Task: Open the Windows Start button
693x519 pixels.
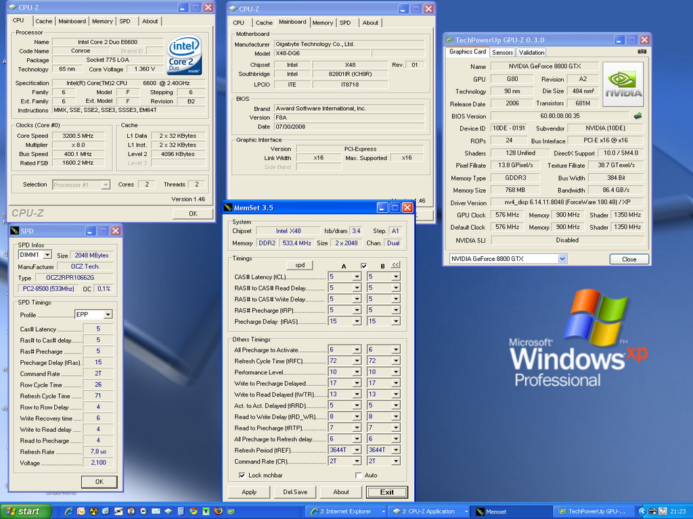Action: 23,512
